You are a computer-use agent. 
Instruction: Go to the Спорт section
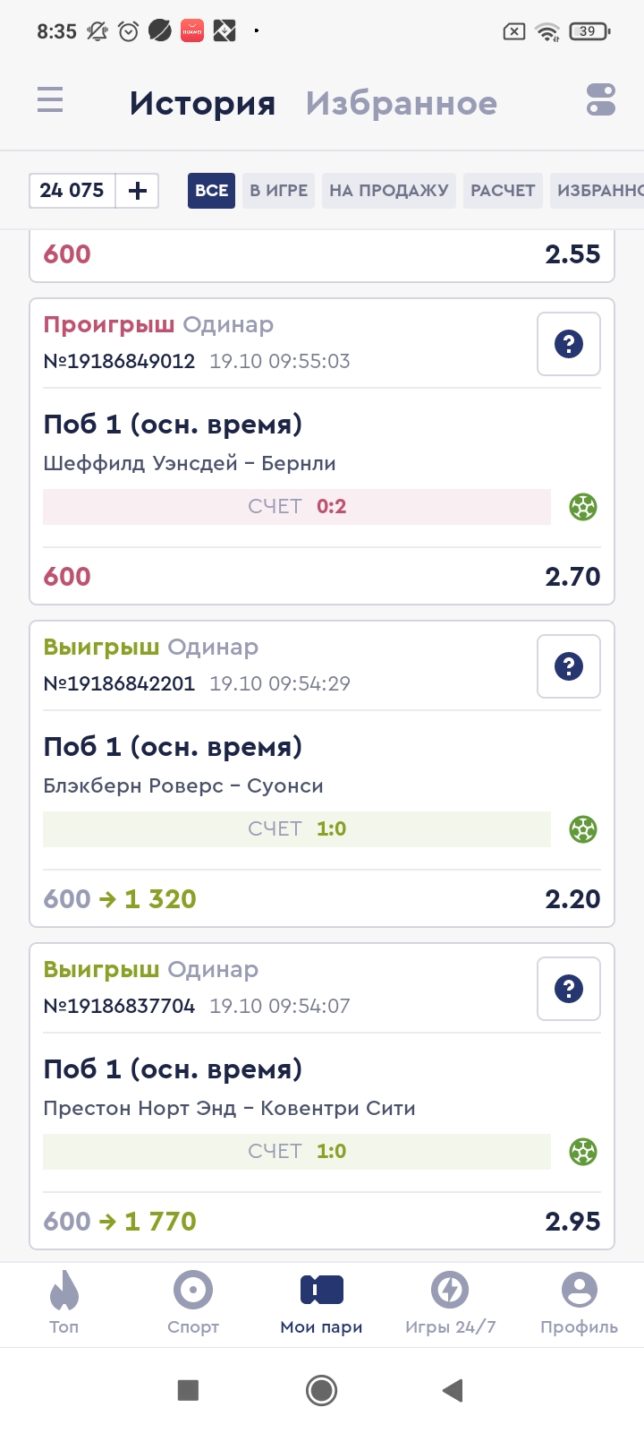coord(193,1303)
